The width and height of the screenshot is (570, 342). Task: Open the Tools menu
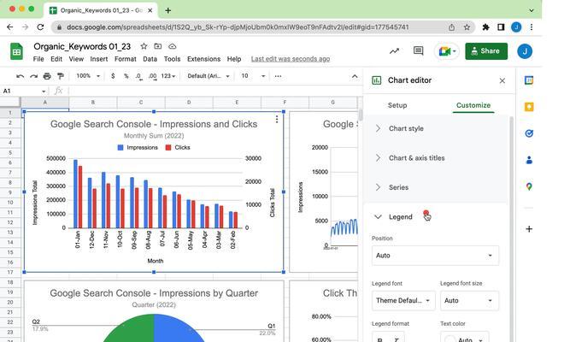172,59
